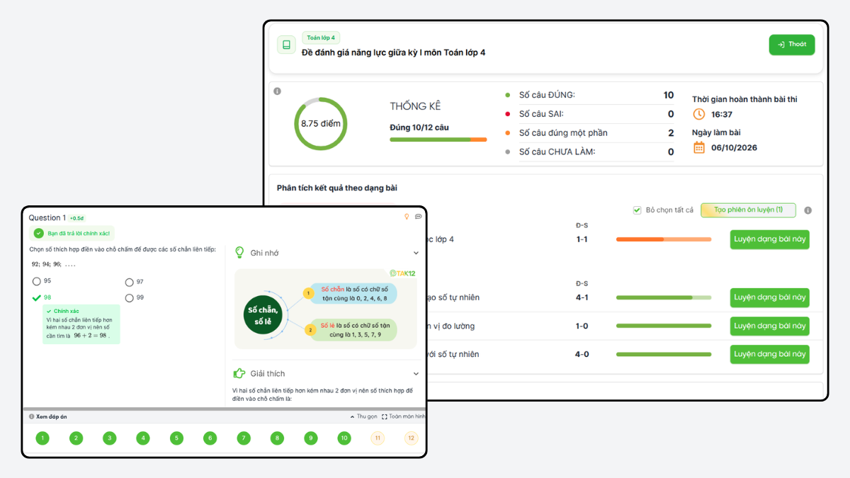The width and height of the screenshot is (850, 478).
Task: Click the info icon beside the score circle
Action: (277, 91)
